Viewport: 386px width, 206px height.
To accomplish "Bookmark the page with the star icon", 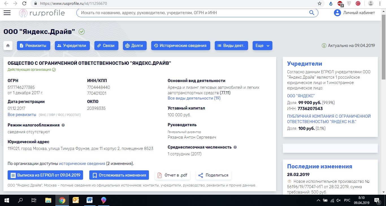I will [320, 4].
